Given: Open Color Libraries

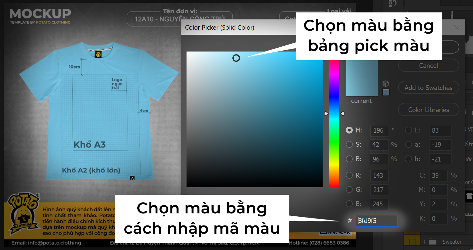Looking at the screenshot, I should point(428,110).
